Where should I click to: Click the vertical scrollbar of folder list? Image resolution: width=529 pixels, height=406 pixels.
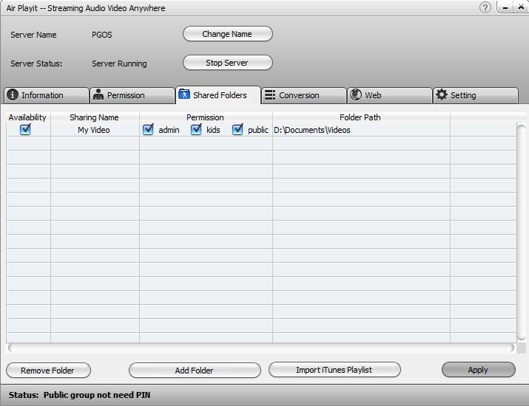pos(522,233)
